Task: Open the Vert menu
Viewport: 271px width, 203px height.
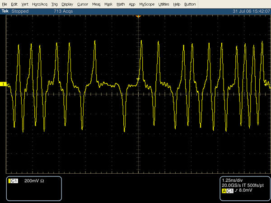Action: coord(25,4)
